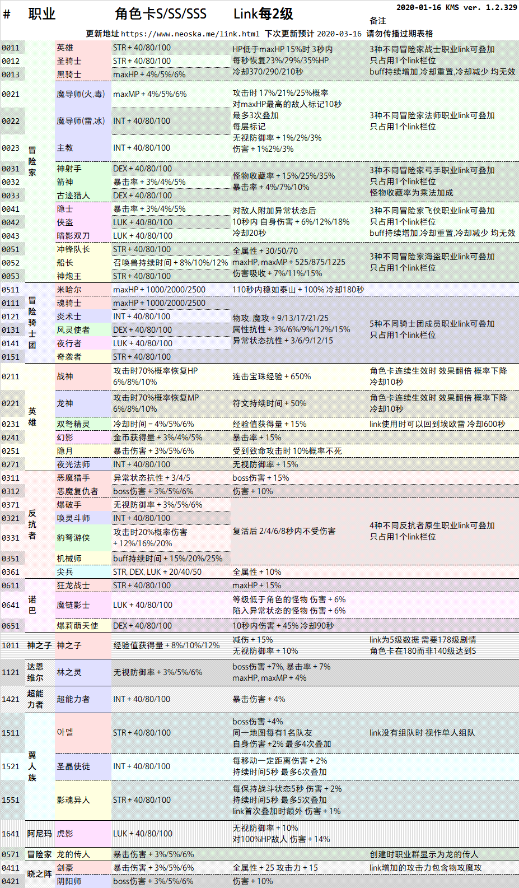
Task: Select the '神炮王' job cell
Action: click(83, 276)
